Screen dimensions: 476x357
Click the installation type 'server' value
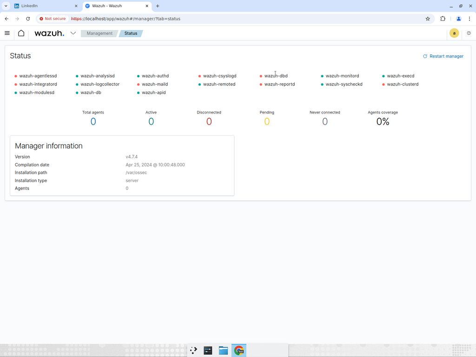(132, 181)
